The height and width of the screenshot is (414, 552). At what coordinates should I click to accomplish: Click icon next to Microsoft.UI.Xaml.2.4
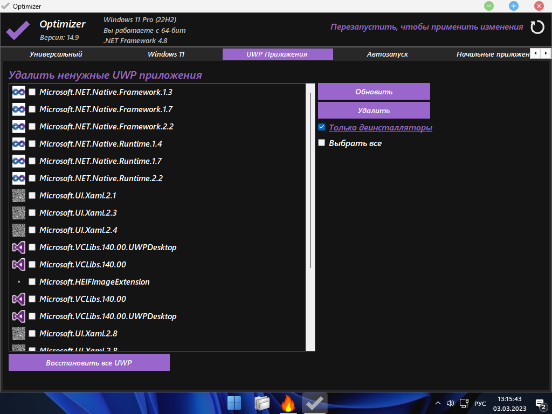(x=19, y=230)
